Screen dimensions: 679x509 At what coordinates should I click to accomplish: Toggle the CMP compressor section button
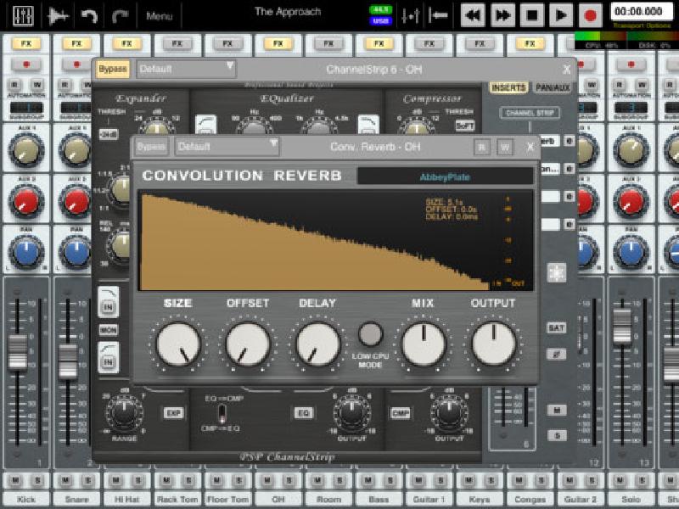coord(401,413)
